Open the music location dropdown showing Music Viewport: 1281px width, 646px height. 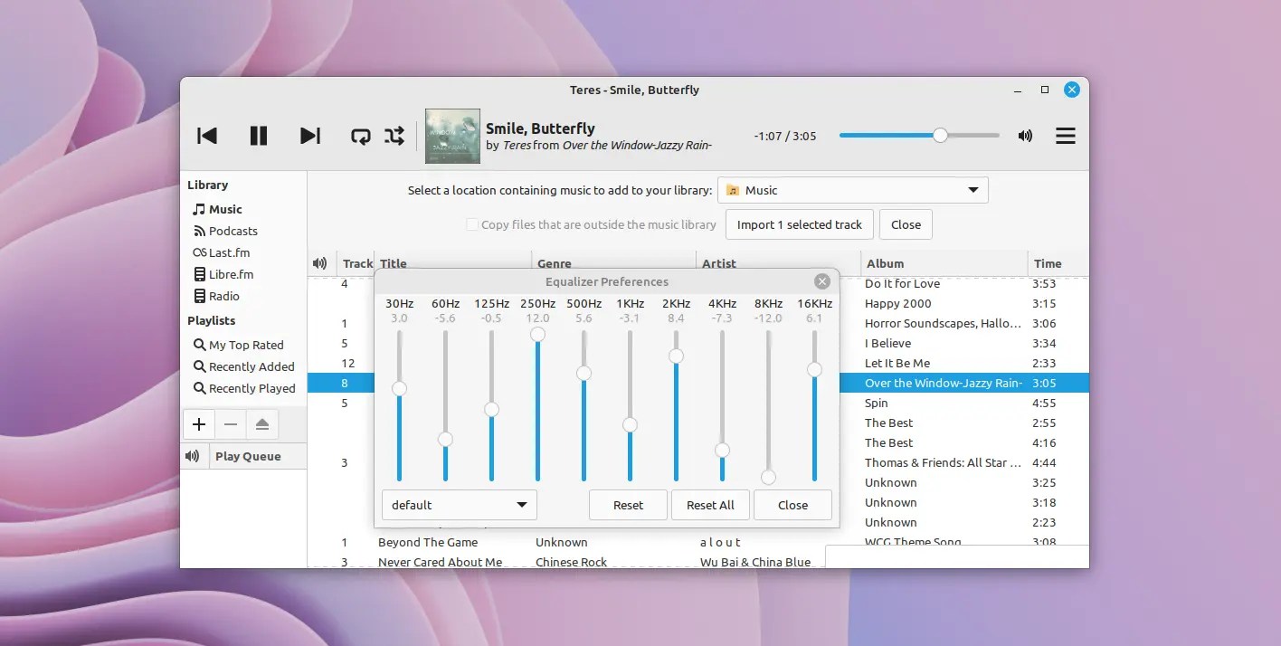tap(851, 190)
